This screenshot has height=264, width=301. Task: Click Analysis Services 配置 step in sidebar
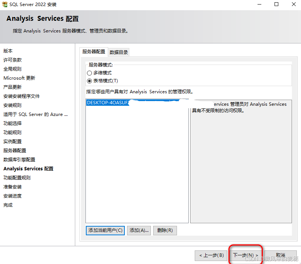click(28, 169)
